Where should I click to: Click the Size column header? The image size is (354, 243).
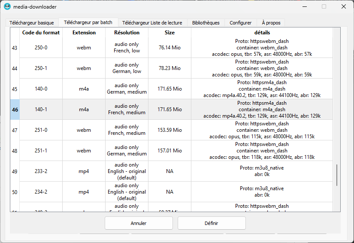click(169, 33)
